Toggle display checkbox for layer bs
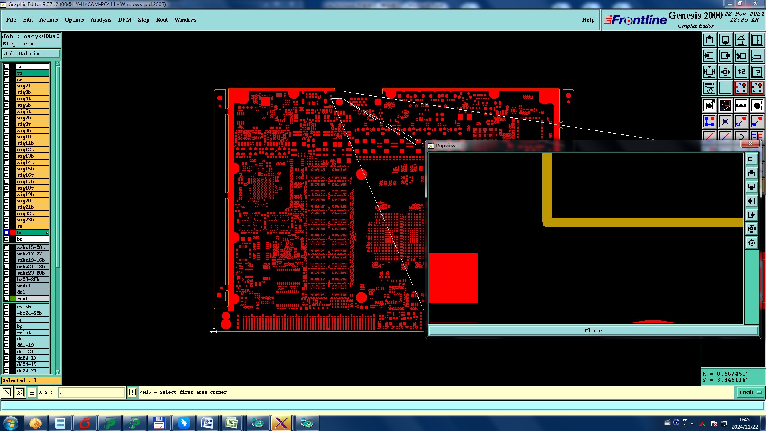This screenshot has width=766, height=431. click(6, 233)
